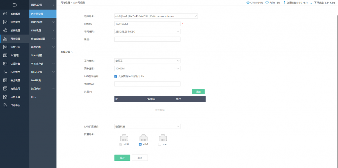Enable the vnet extension NIC checkbox
Image resolution: width=338 pixels, height=168 pixels.
point(159,144)
